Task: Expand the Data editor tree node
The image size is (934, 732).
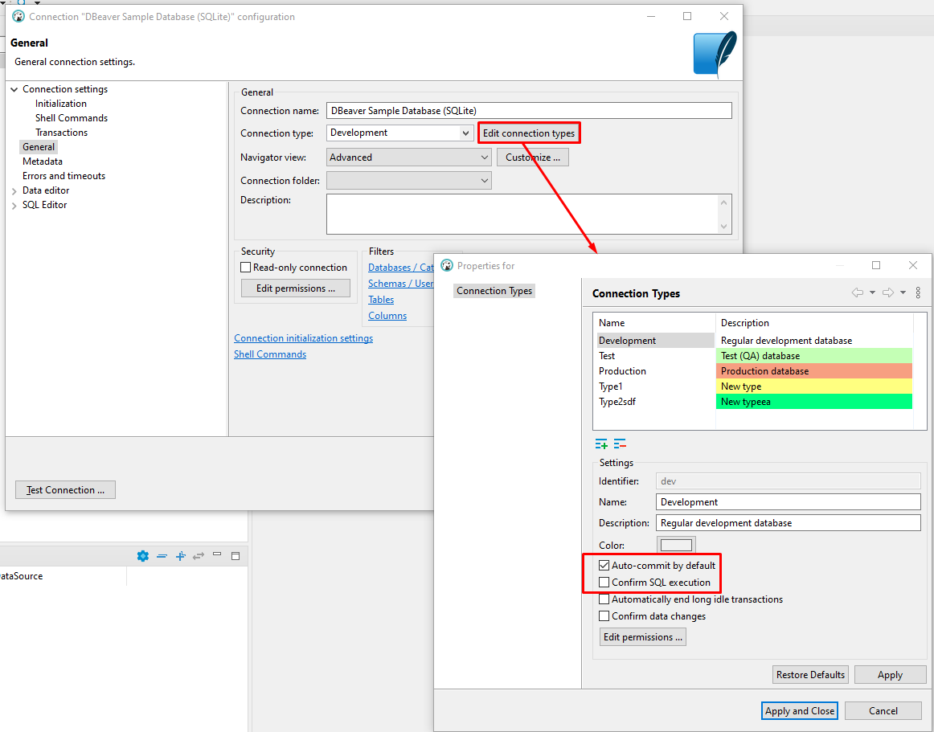Action: pyautogui.click(x=14, y=190)
